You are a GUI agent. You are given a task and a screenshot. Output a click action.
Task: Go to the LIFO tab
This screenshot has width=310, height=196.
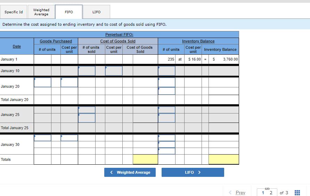point(97,12)
